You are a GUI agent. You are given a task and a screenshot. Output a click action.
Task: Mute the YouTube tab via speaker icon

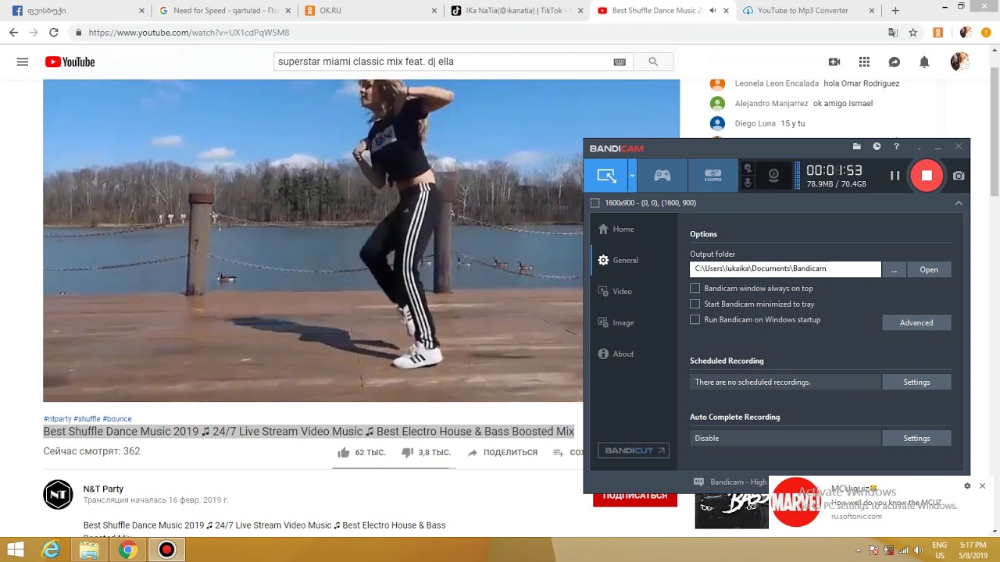(x=712, y=11)
